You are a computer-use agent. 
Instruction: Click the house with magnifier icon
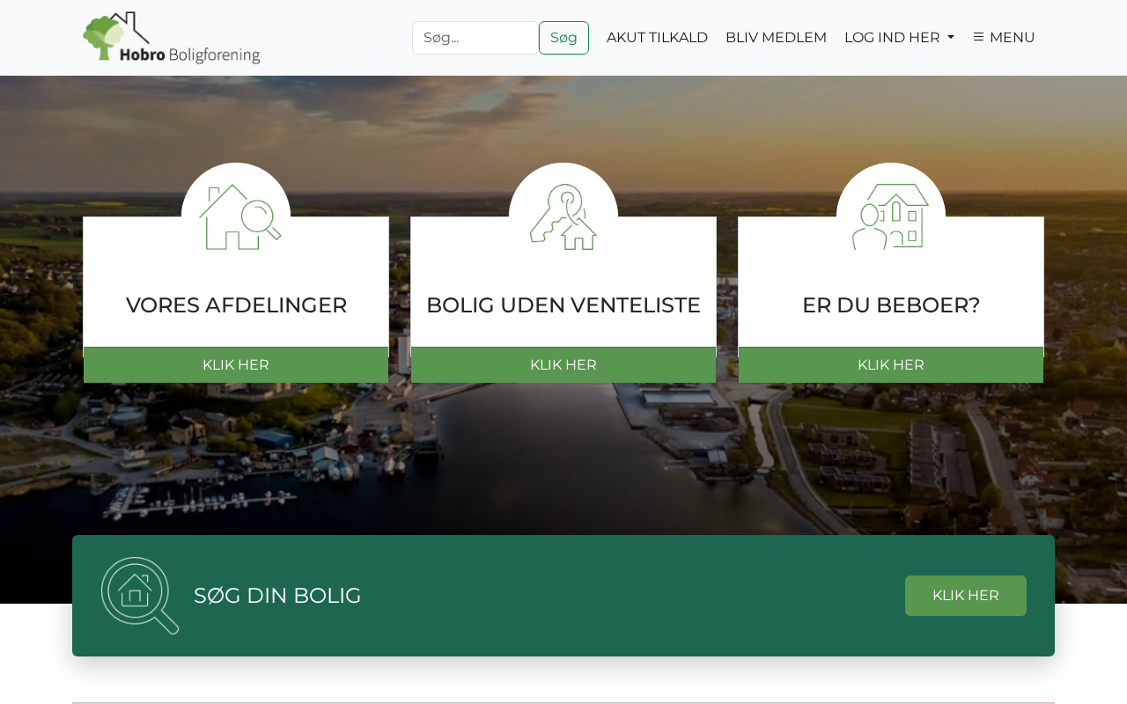239,216
